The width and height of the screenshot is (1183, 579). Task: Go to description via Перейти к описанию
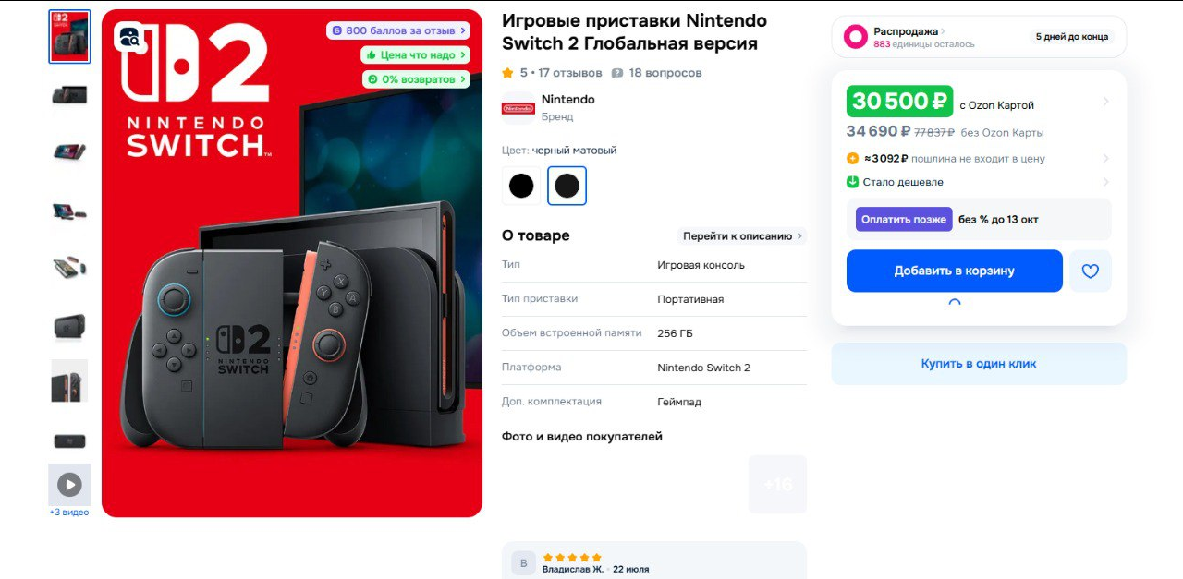pos(743,235)
